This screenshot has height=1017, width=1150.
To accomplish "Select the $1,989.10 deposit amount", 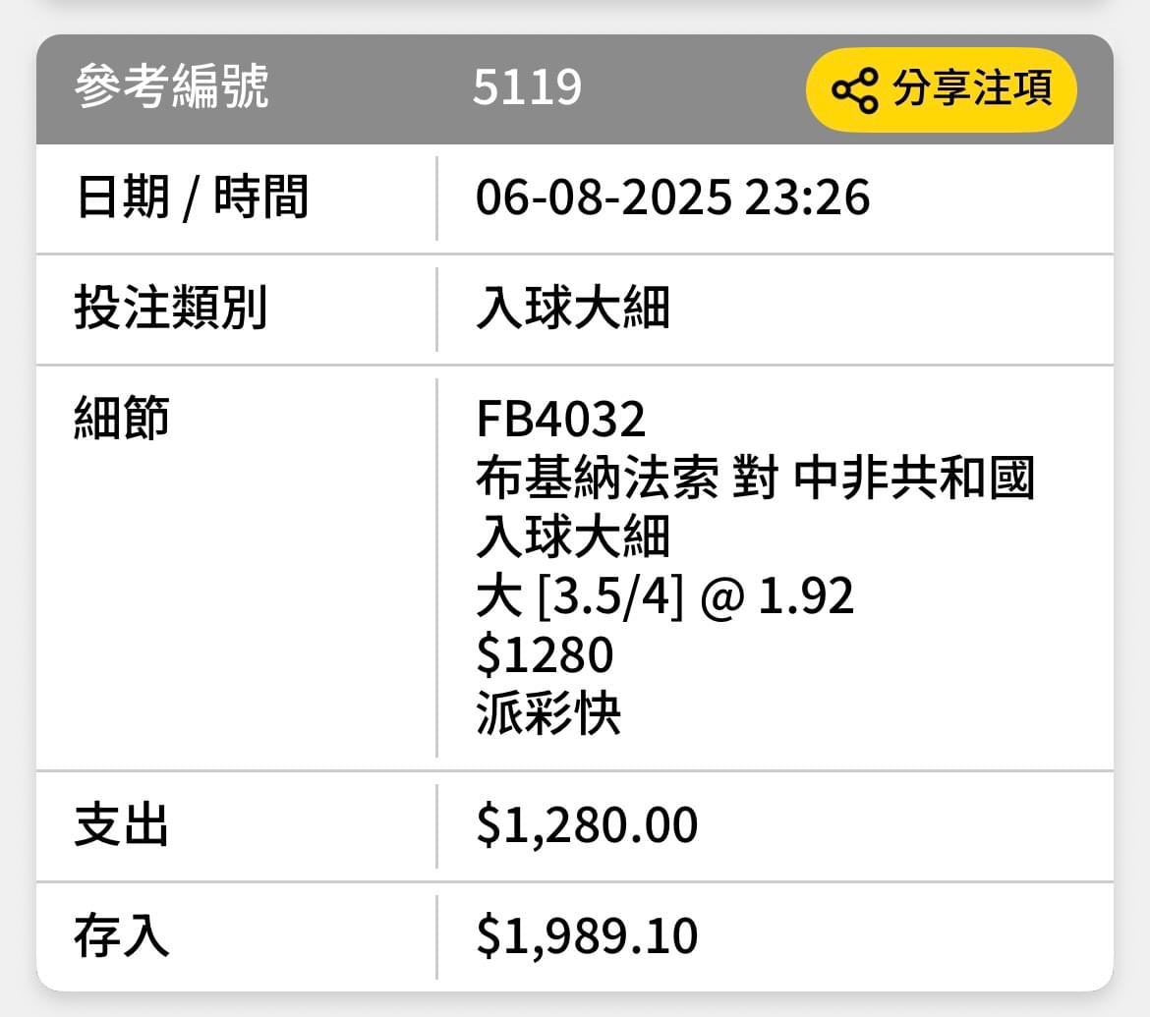I will pyautogui.click(x=587, y=935).
